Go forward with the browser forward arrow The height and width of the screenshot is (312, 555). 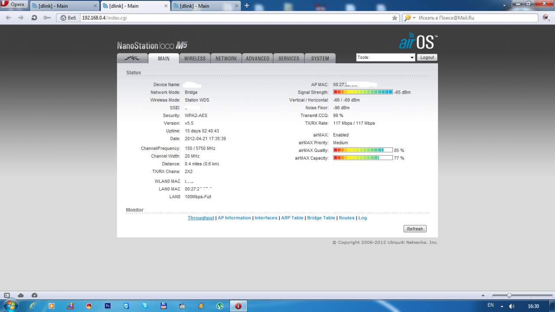(x=21, y=18)
